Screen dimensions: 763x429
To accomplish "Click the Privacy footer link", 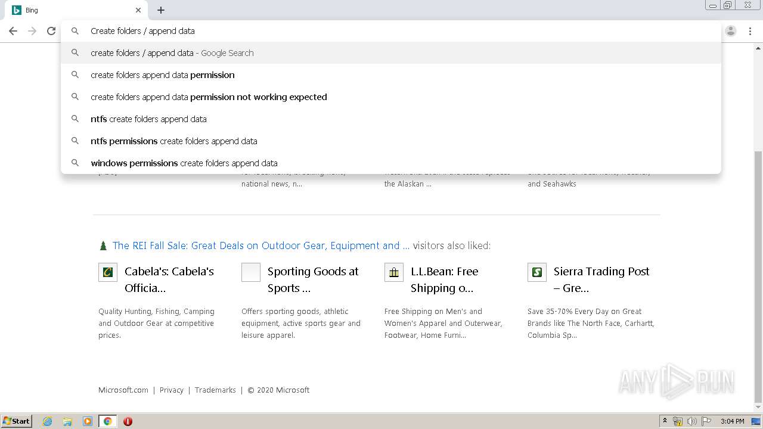I will tap(171, 390).
